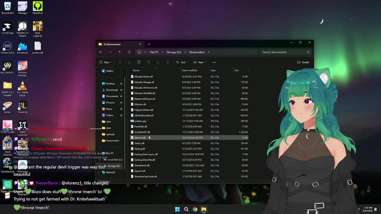Go back with Explorer's back arrow
Screen dimensions: 381x214
tap(101, 52)
